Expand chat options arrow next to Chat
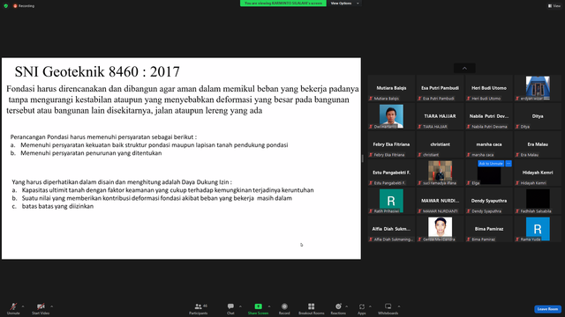565x317 pixels. (240, 306)
